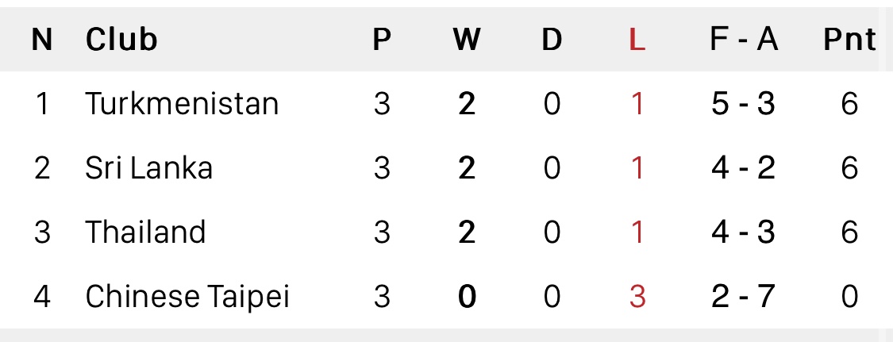Sort table by the Club column header
The width and height of the screenshot is (893, 342).
121,40
